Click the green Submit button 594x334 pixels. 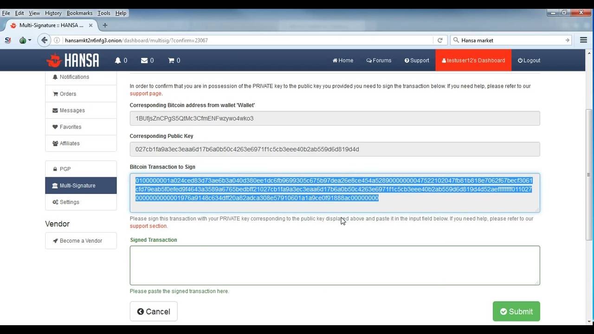516,311
